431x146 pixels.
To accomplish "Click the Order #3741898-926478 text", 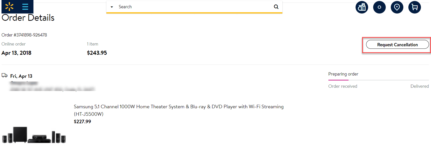I will (x=24, y=35).
